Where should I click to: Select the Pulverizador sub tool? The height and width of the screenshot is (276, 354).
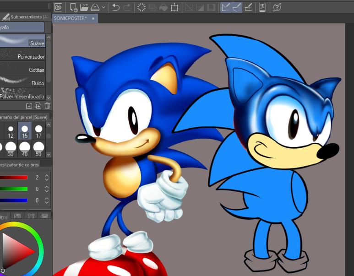pyautogui.click(x=22, y=54)
